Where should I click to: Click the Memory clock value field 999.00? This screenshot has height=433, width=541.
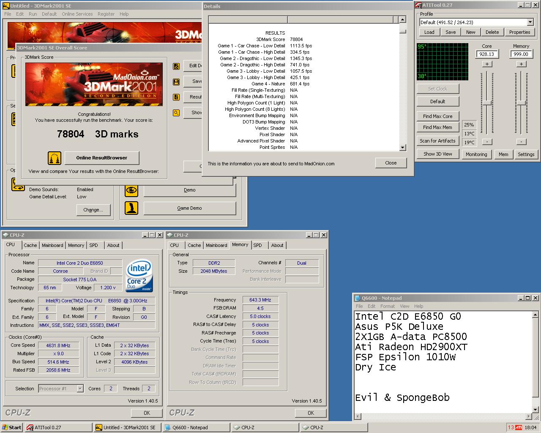point(521,54)
